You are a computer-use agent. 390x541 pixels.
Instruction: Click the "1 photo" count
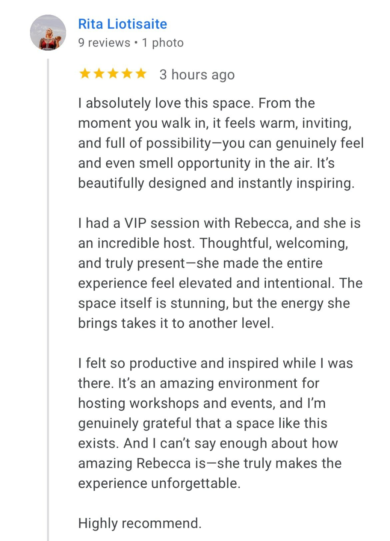163,43
